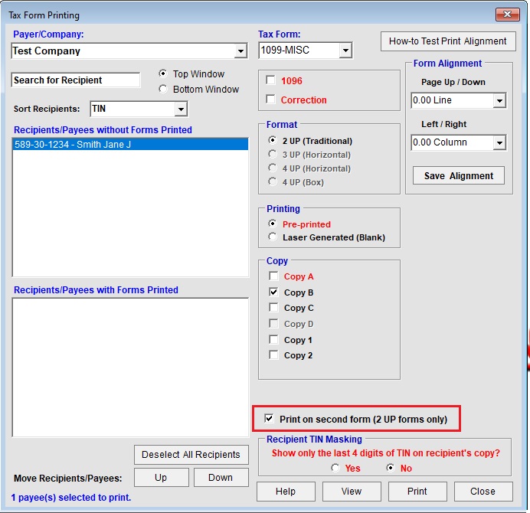
Task: Click the Close button at bottom
Action: click(483, 492)
